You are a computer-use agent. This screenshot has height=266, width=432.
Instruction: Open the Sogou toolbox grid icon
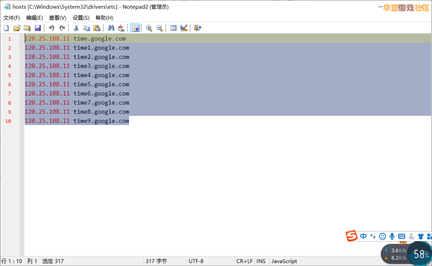pos(429,236)
